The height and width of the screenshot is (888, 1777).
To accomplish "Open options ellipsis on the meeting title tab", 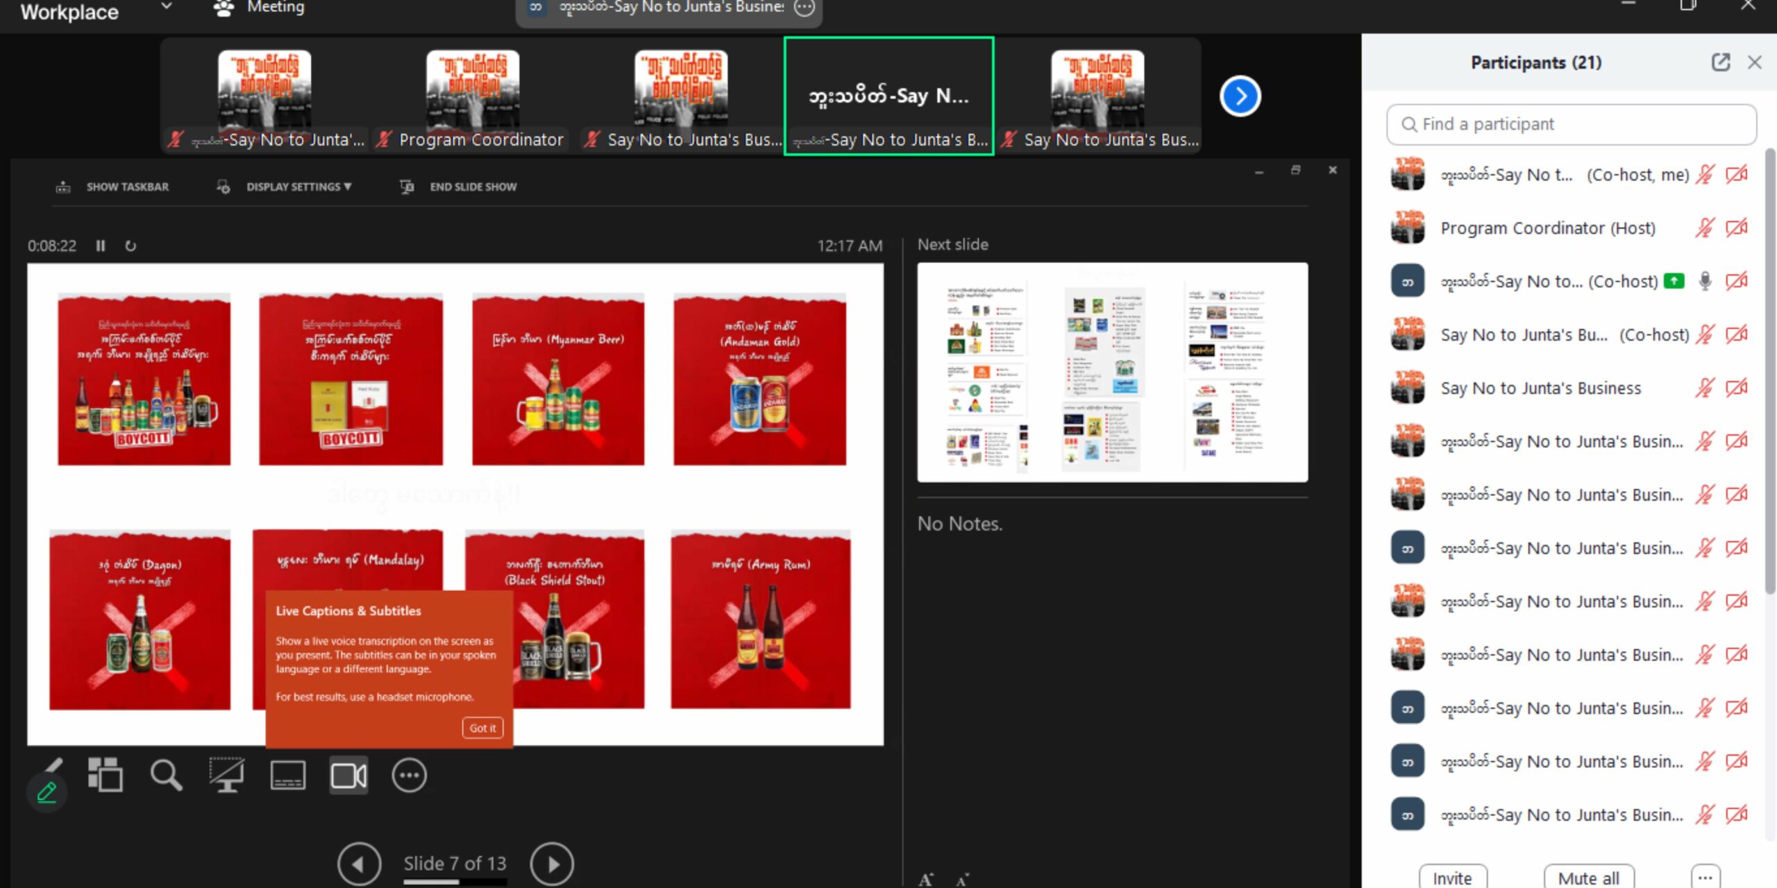I will coord(804,7).
